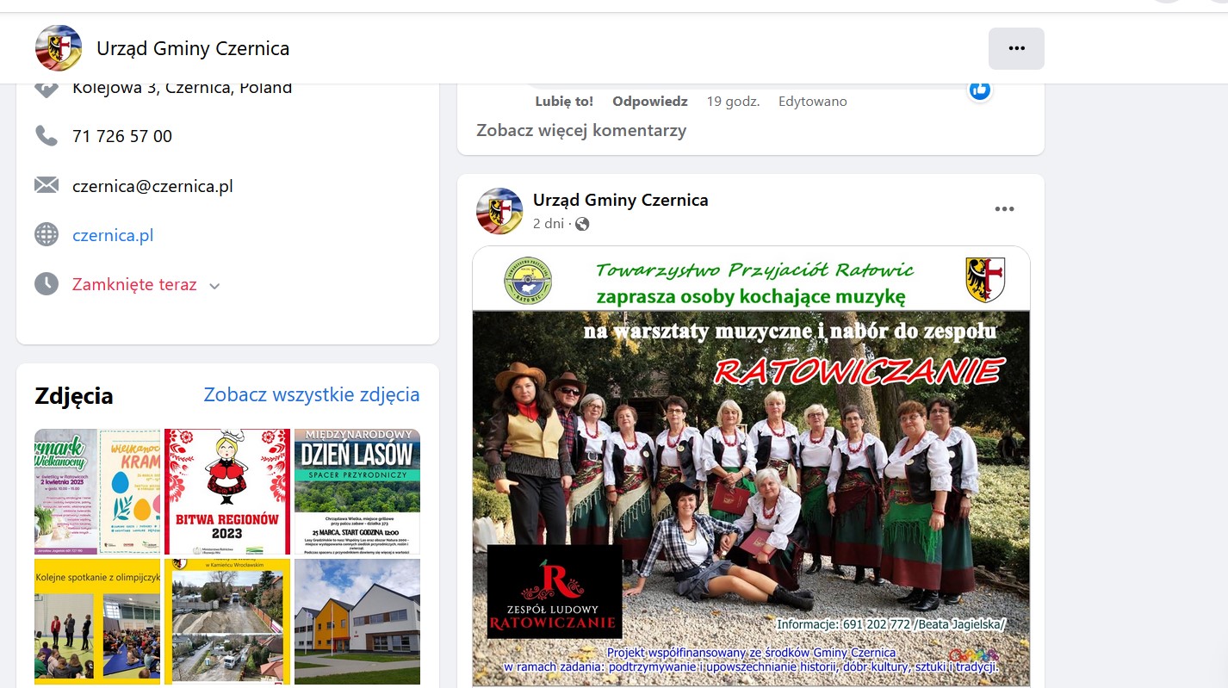Click Lubię to! under the comment
This screenshot has width=1228, height=688.
pos(564,101)
